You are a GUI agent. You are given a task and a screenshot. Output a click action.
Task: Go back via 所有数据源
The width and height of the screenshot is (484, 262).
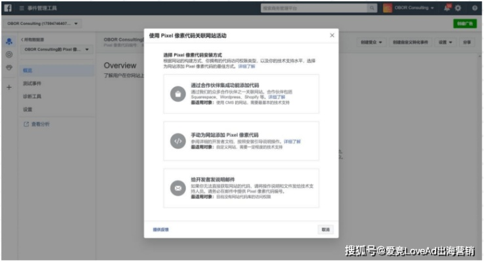click(x=32, y=39)
